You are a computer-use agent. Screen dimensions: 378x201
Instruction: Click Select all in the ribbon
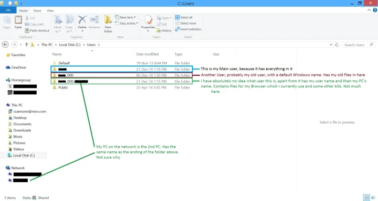184,17
